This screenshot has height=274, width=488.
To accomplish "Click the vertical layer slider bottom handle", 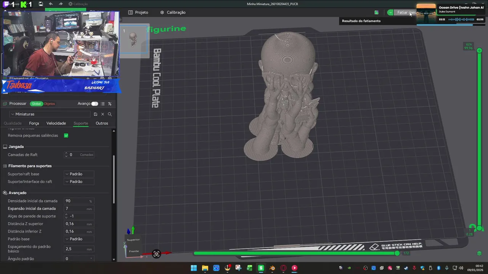I will coord(480,228).
